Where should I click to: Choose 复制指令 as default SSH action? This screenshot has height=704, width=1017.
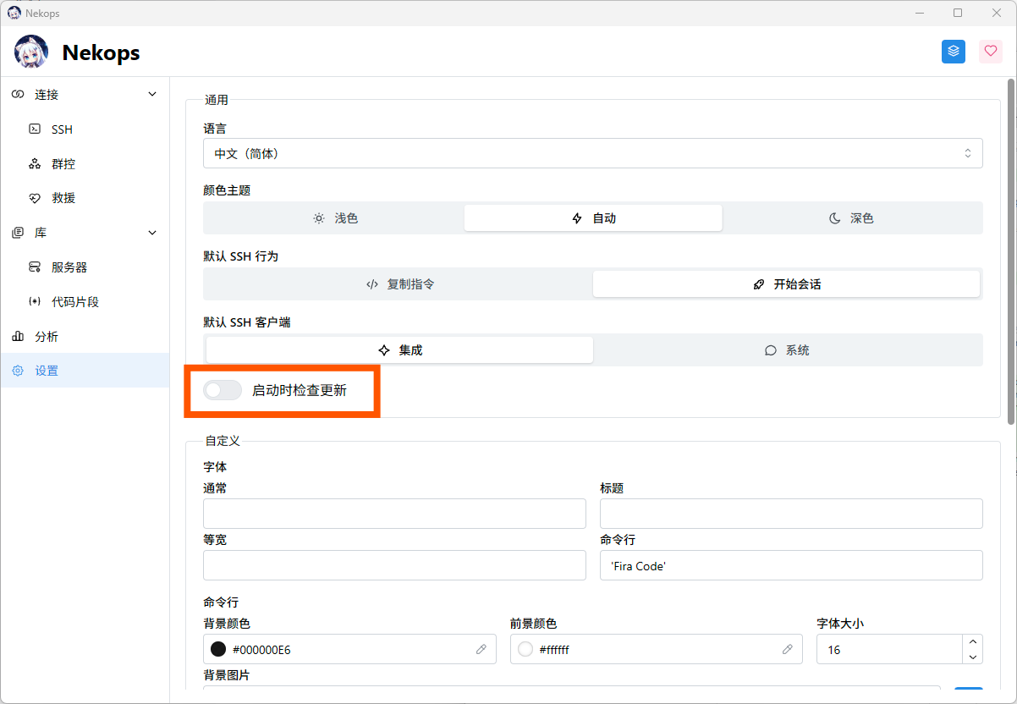pyautogui.click(x=399, y=284)
